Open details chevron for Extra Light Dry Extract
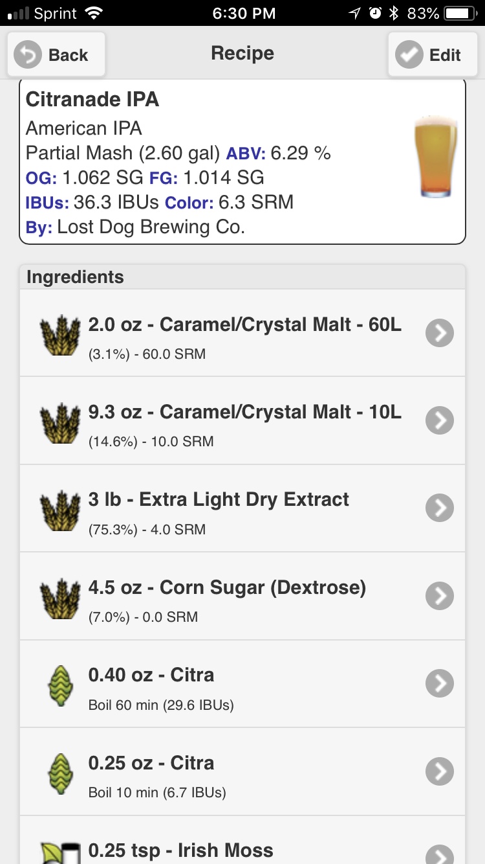485x864 pixels. 440,508
